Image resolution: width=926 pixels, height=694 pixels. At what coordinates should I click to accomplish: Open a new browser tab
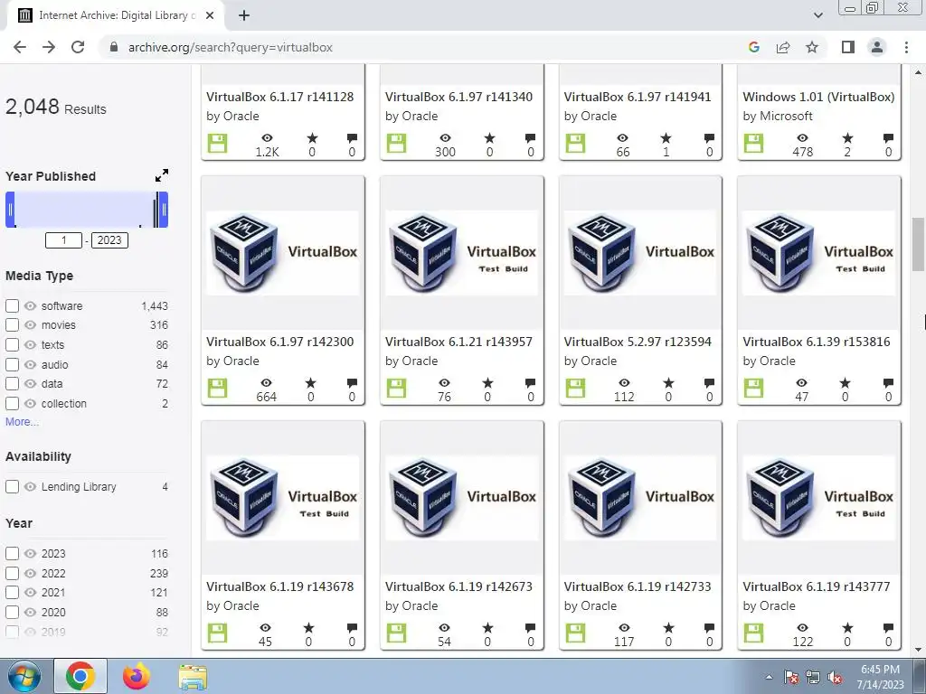coord(244,16)
